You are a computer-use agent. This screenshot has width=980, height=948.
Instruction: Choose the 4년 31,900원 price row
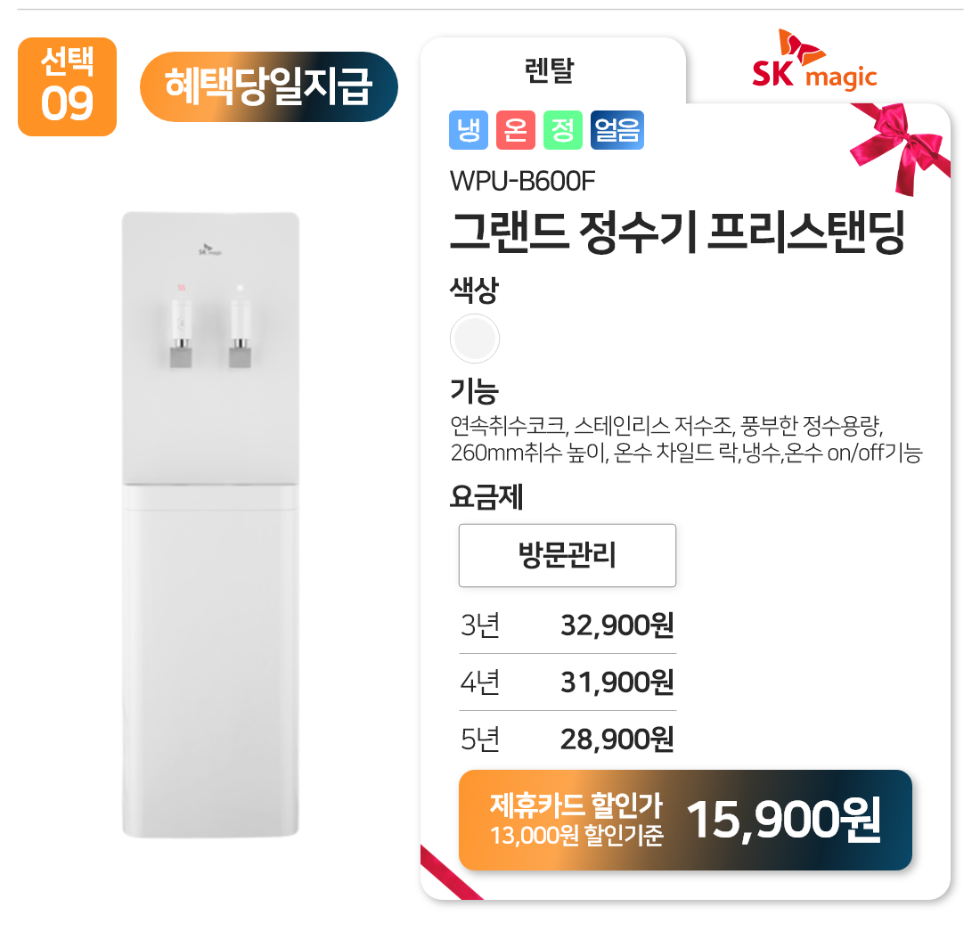click(x=568, y=682)
